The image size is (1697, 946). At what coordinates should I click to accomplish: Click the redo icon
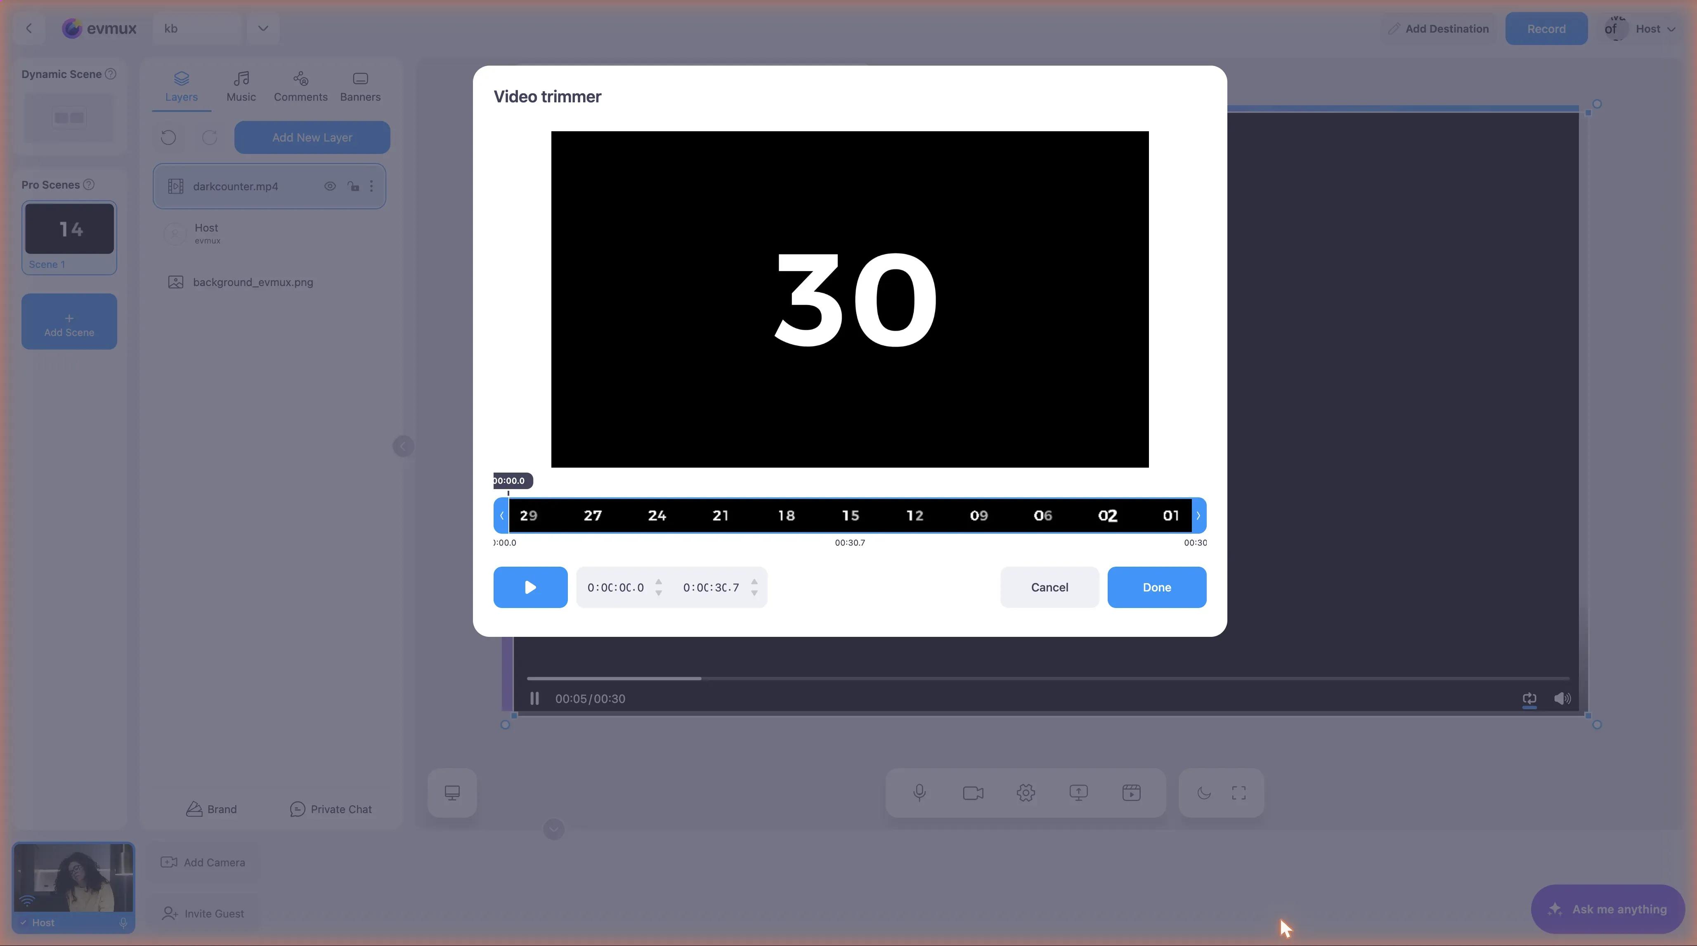click(210, 137)
